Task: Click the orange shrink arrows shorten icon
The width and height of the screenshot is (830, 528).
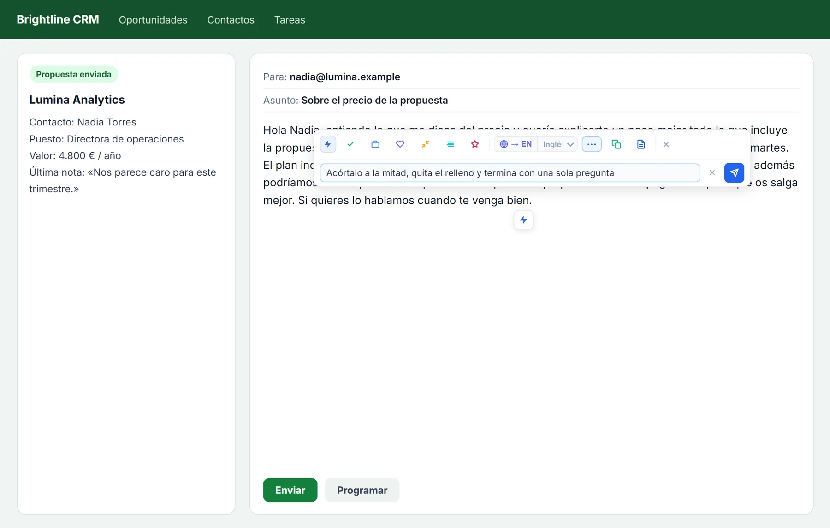Action: [x=425, y=144]
